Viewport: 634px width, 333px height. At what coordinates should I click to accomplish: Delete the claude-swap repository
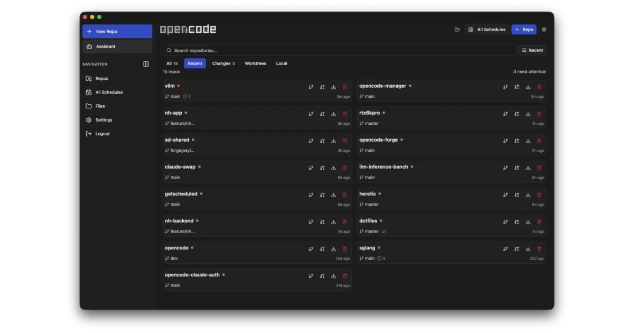345,168
